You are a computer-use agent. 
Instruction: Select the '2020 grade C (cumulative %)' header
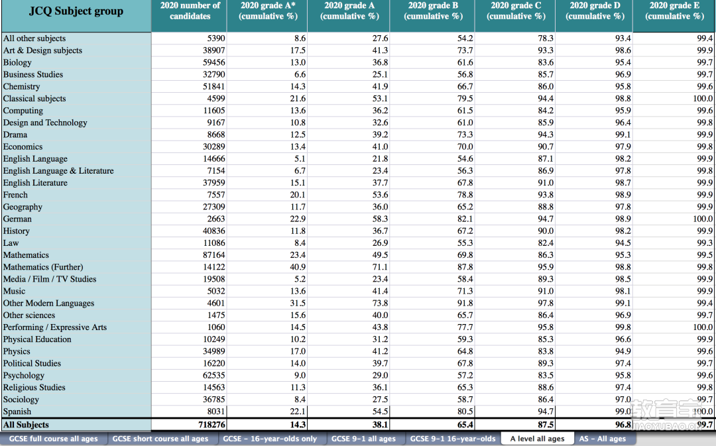(516, 16)
